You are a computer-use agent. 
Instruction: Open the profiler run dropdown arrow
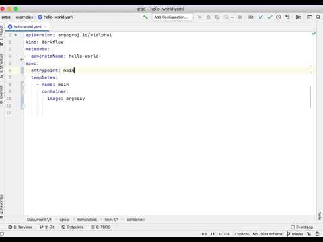coord(232,17)
